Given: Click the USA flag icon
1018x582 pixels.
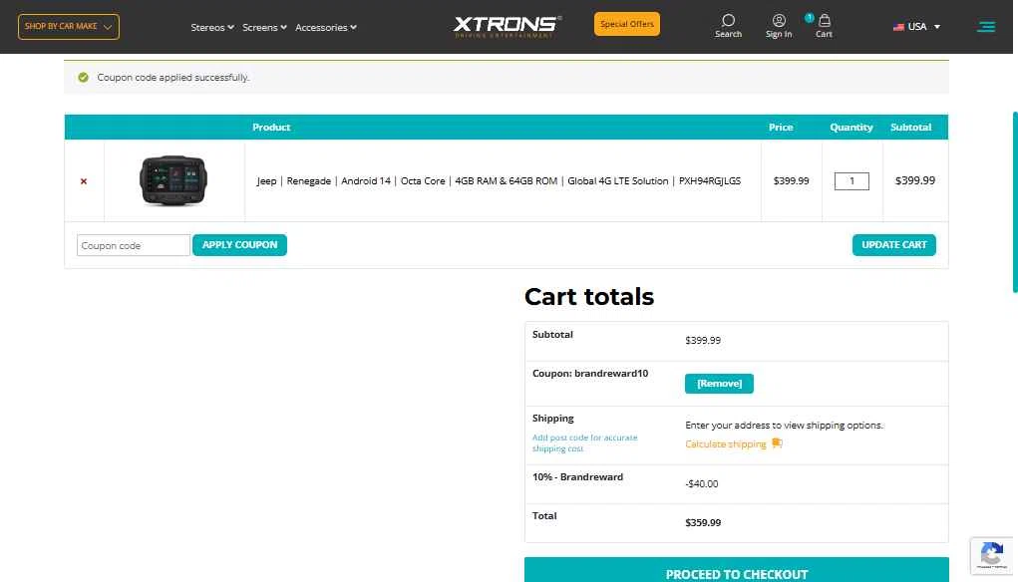Looking at the screenshot, I should point(898,27).
